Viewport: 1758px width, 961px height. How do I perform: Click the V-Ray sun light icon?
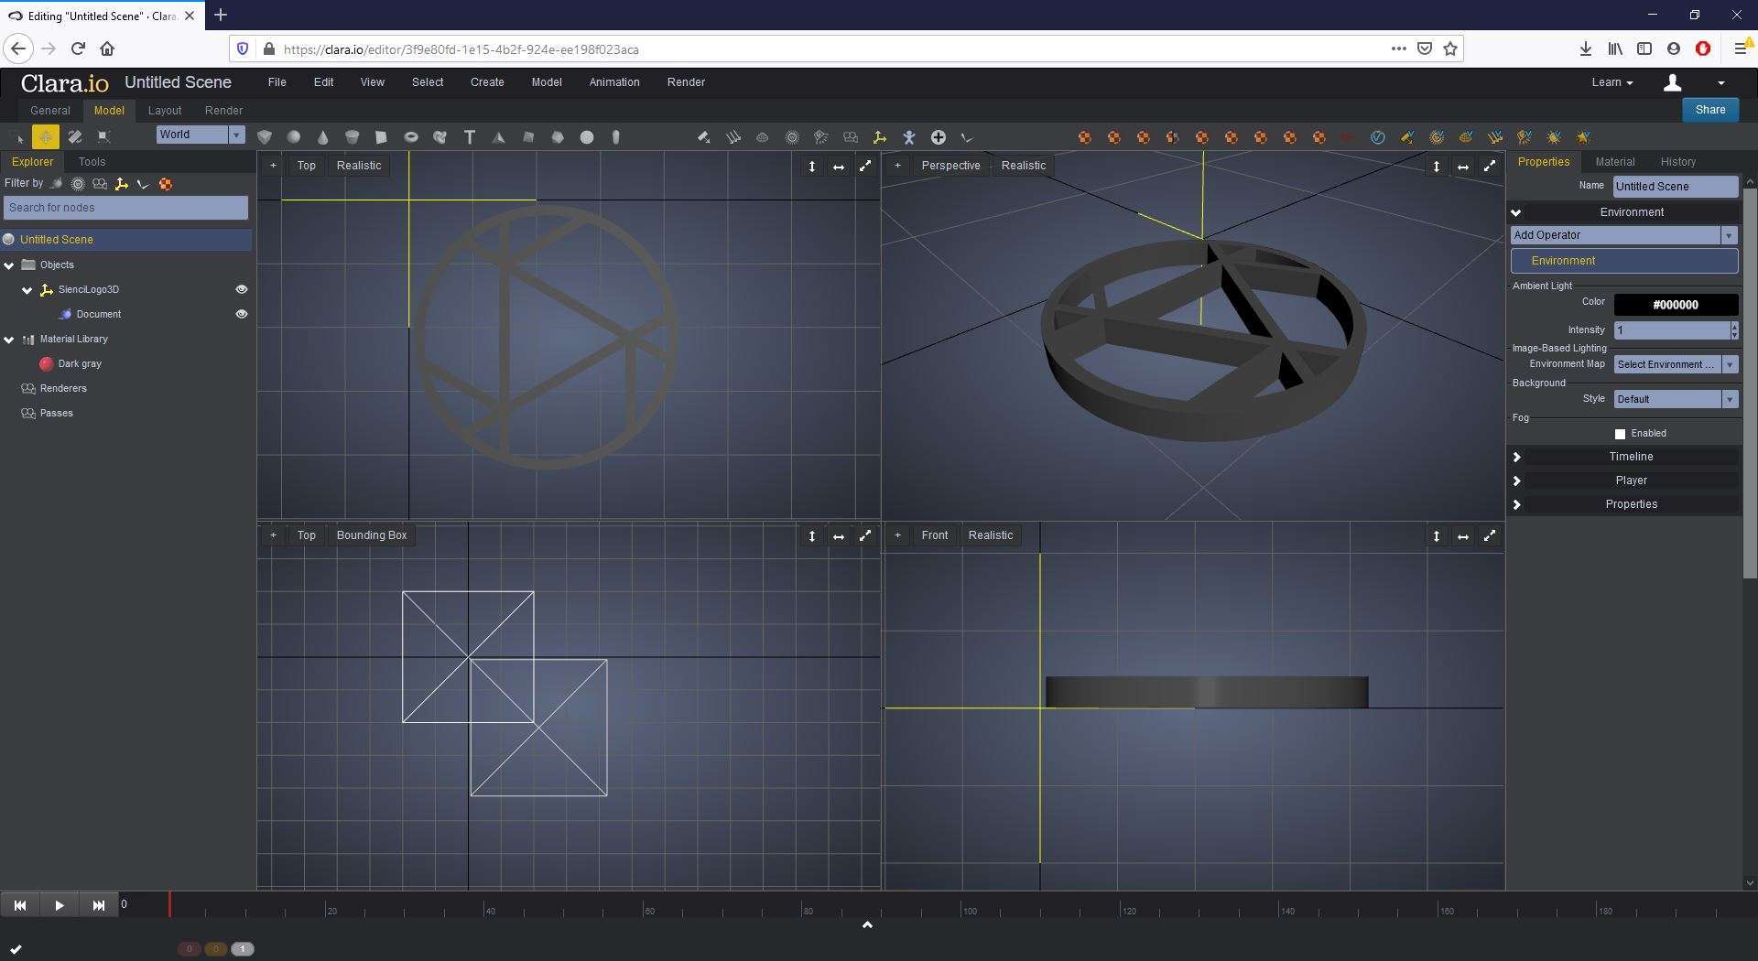pos(1554,137)
